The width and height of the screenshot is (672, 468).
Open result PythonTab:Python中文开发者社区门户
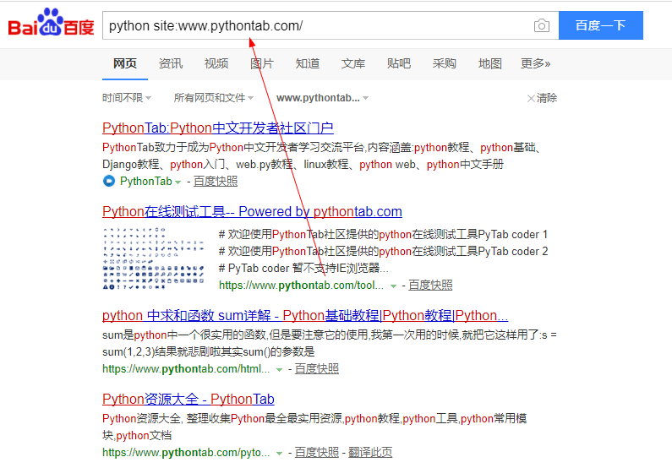click(x=218, y=128)
